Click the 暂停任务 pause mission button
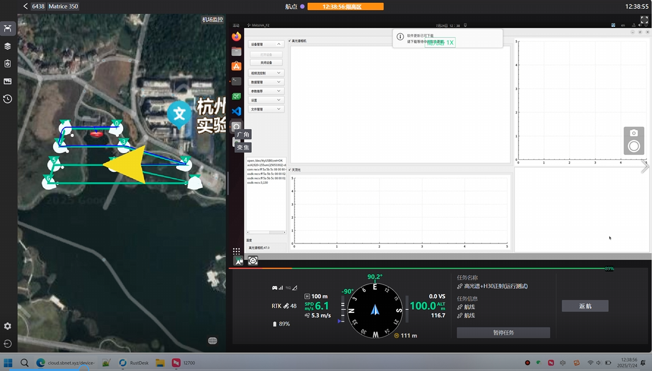The image size is (652, 371). [x=503, y=333]
